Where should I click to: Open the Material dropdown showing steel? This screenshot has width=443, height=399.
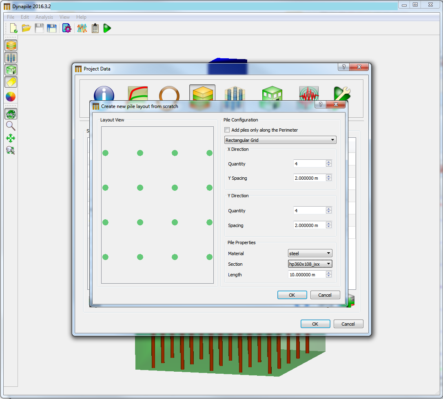point(310,254)
